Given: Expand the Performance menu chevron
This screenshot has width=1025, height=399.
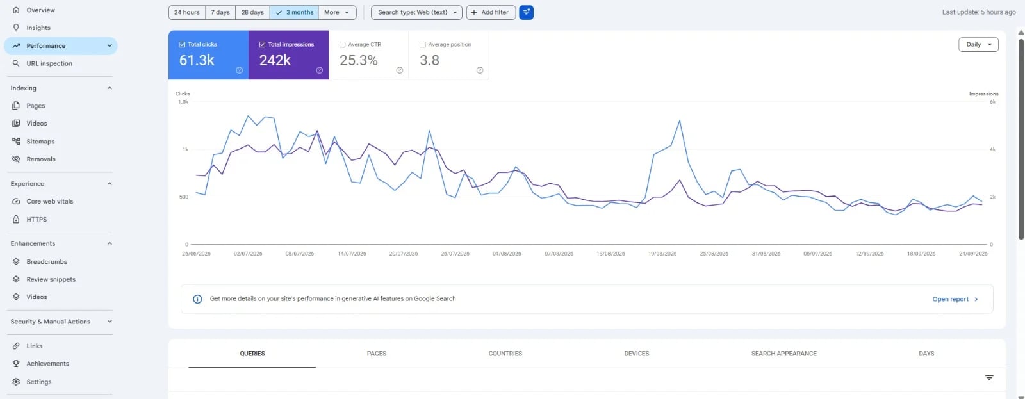Looking at the screenshot, I should [110, 45].
